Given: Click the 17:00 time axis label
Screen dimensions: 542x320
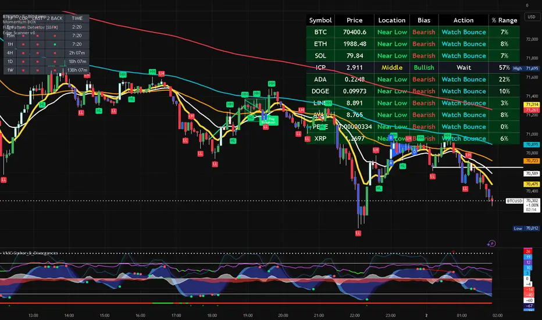Looking at the screenshot, I should [176, 315].
